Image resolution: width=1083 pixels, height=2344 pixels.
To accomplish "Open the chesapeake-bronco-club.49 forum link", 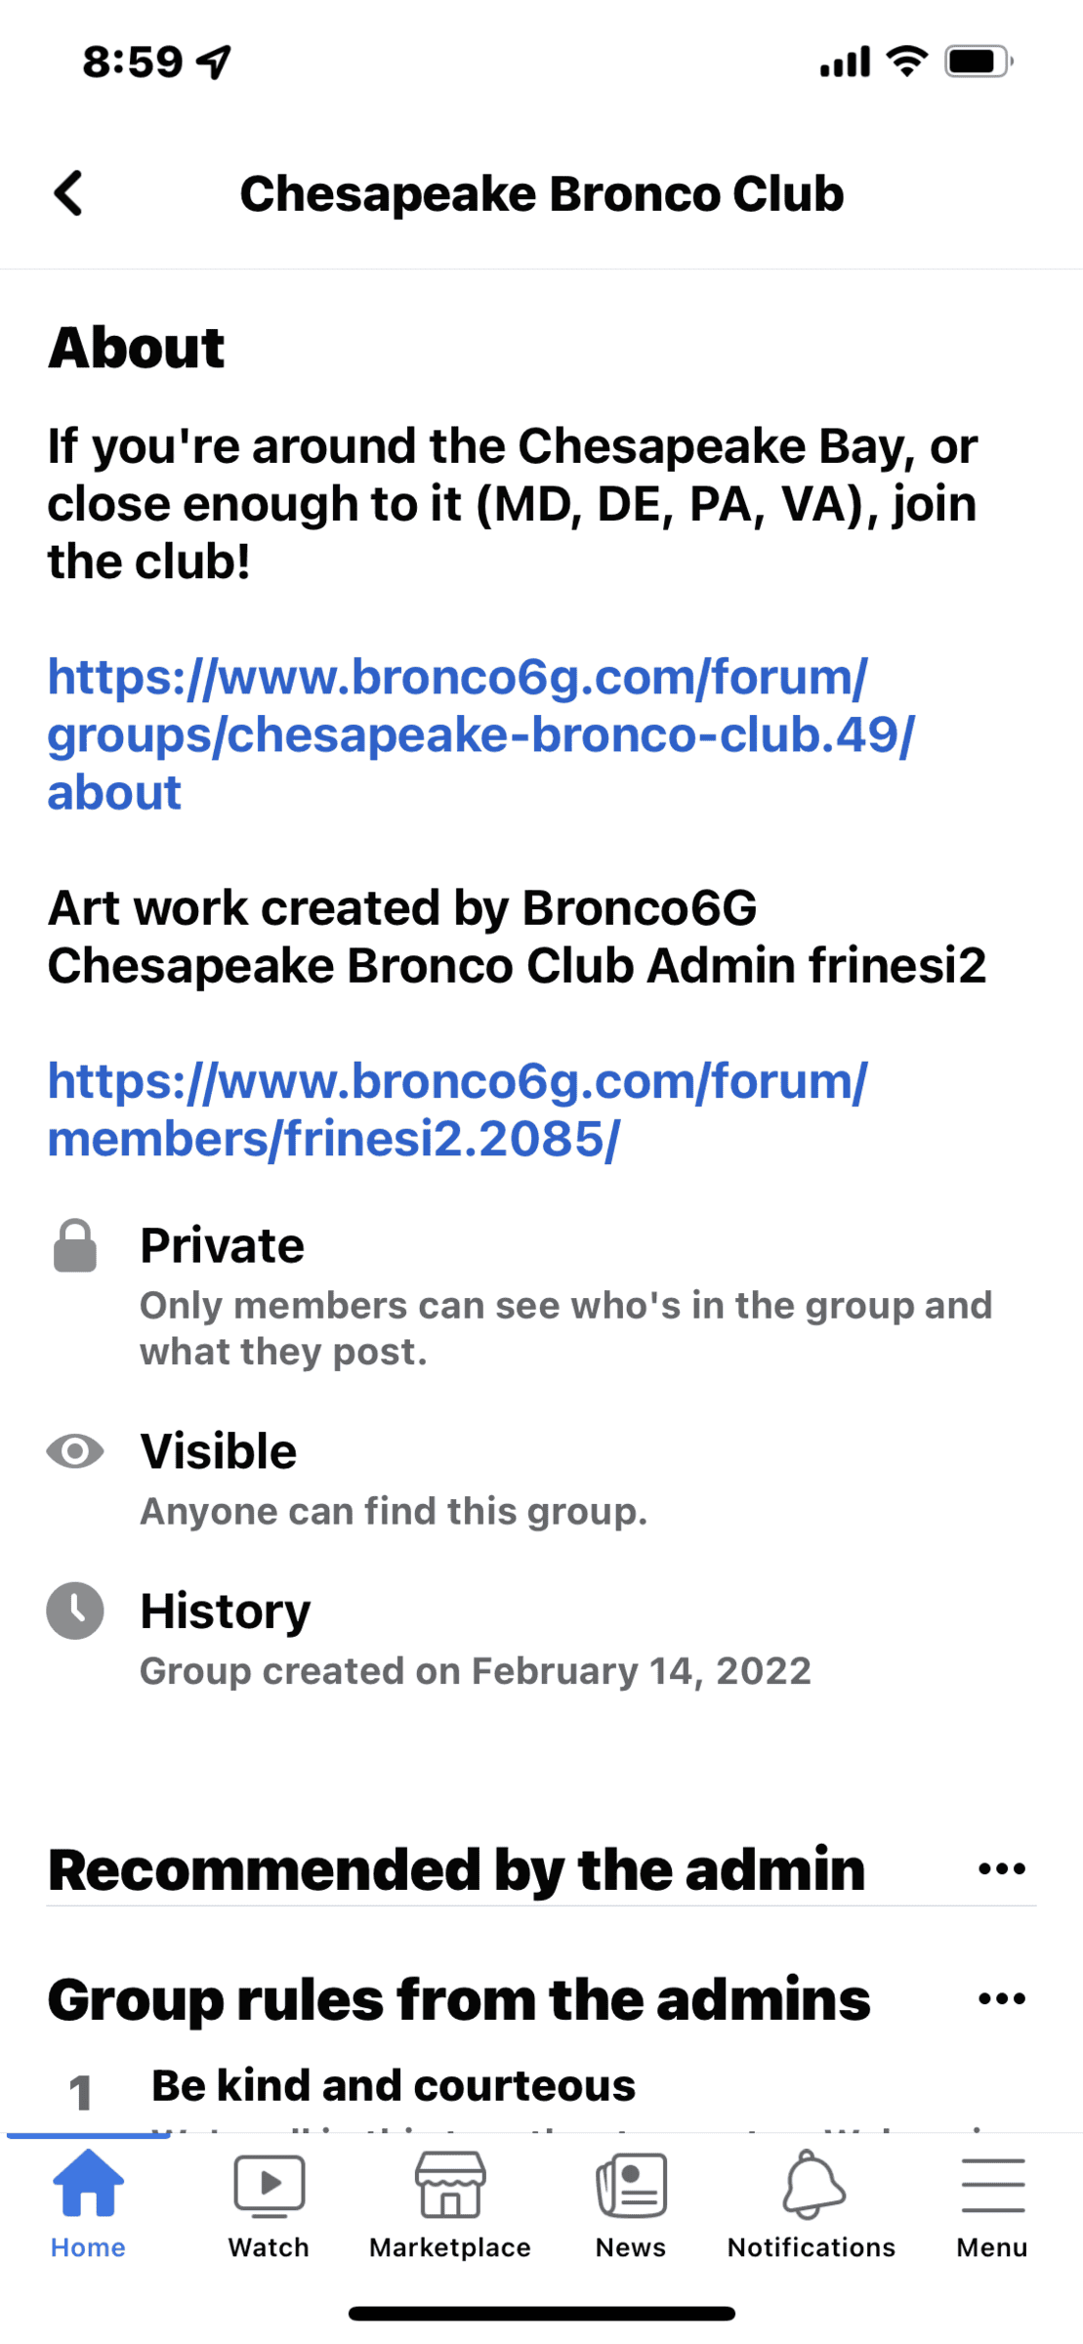I will tap(481, 734).
